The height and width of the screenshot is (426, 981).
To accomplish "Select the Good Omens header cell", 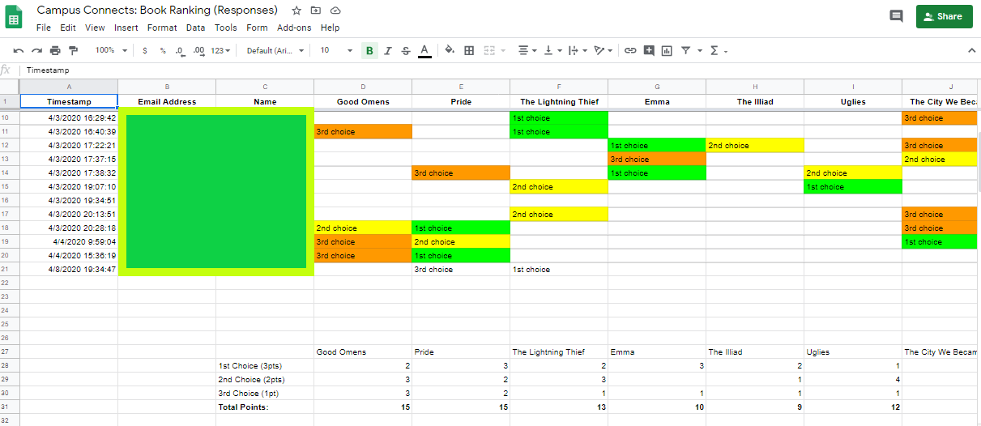I will (363, 102).
